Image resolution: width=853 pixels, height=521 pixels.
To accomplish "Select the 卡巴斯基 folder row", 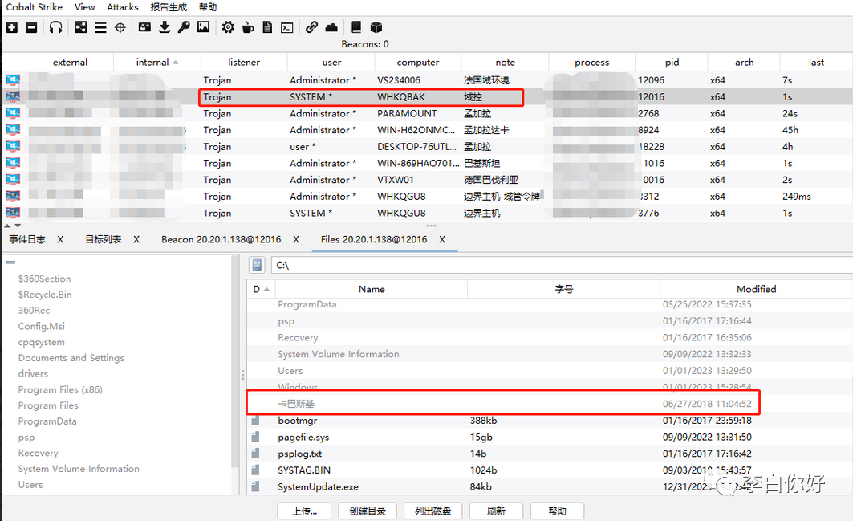I will pos(550,404).
